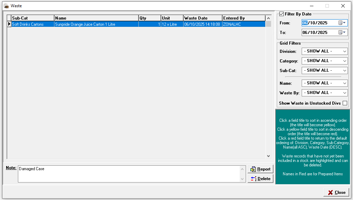Click the row indicator arrow for Soft Drinks Cartons

click(x=9, y=24)
